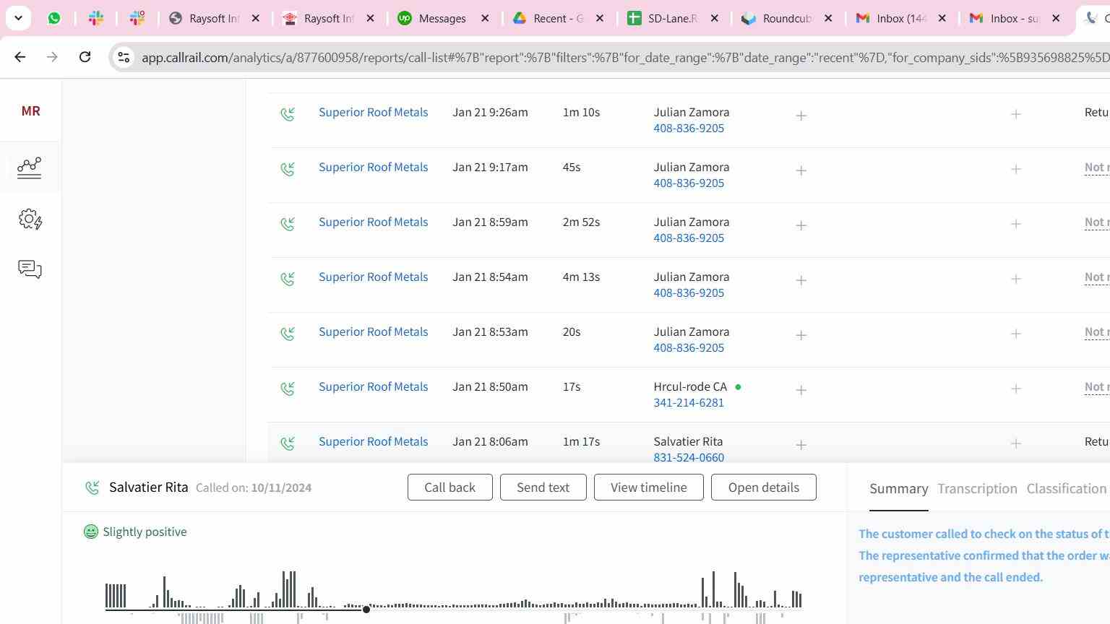The width and height of the screenshot is (1110, 624).
Task: Open Superior Roof Metals link in 9:26am row
Action: [x=373, y=112]
